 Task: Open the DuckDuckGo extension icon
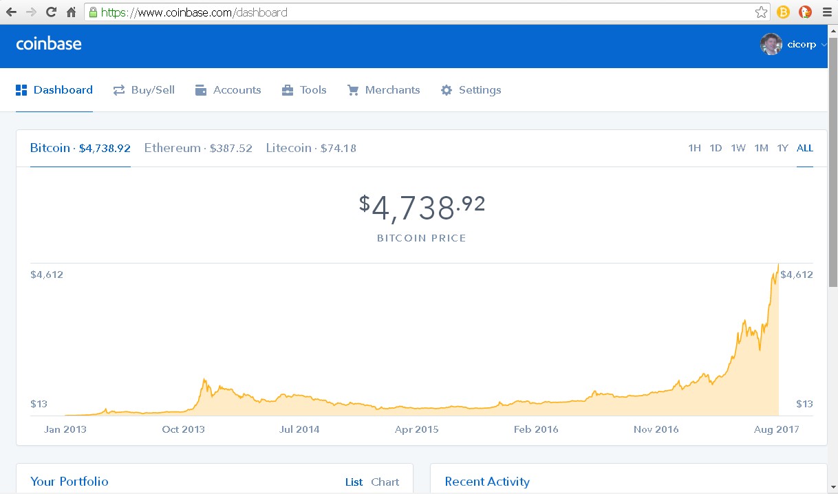coord(805,12)
